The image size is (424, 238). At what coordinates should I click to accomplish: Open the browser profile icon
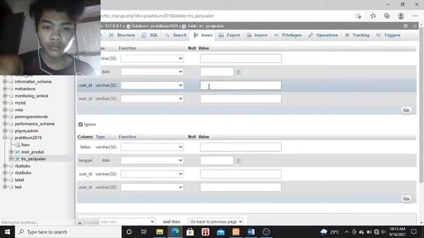(x=401, y=16)
